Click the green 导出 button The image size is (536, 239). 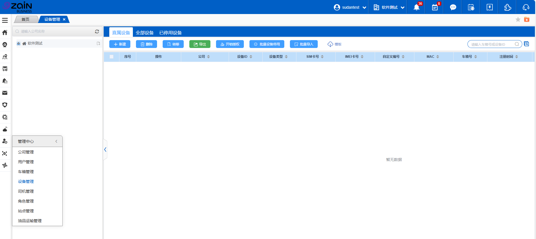[x=200, y=44]
